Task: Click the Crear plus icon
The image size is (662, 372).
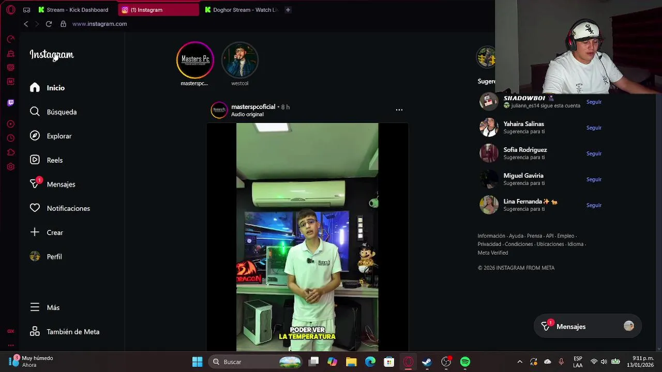Action: coord(35,233)
